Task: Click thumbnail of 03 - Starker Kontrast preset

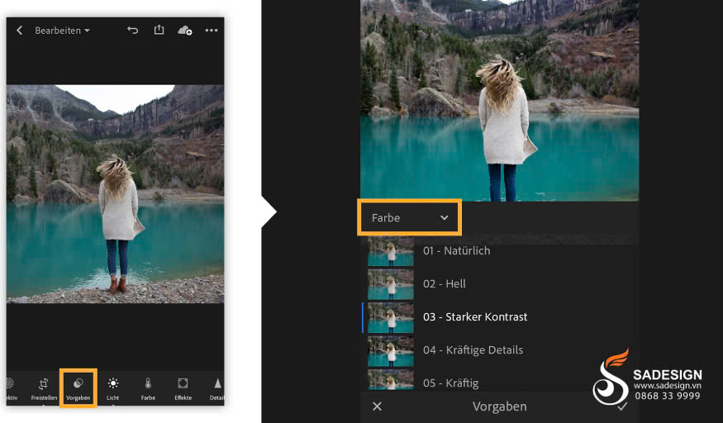Action: coord(391,317)
